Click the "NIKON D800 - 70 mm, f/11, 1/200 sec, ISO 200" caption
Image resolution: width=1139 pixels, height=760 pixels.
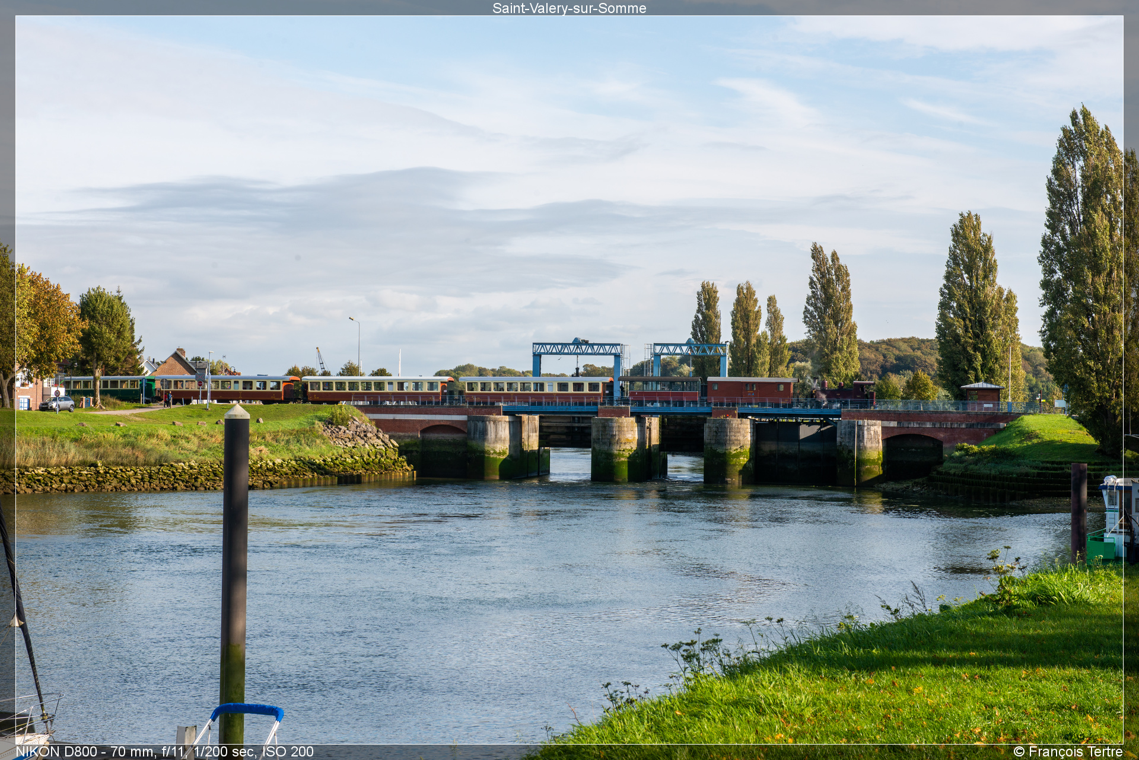click(164, 752)
